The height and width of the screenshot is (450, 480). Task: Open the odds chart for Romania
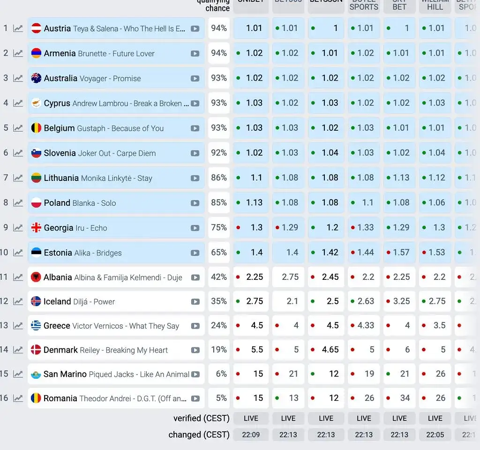point(18,398)
